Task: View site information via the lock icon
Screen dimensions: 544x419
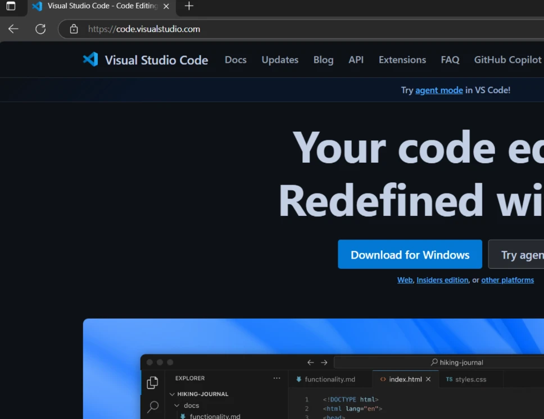Action: click(73, 29)
